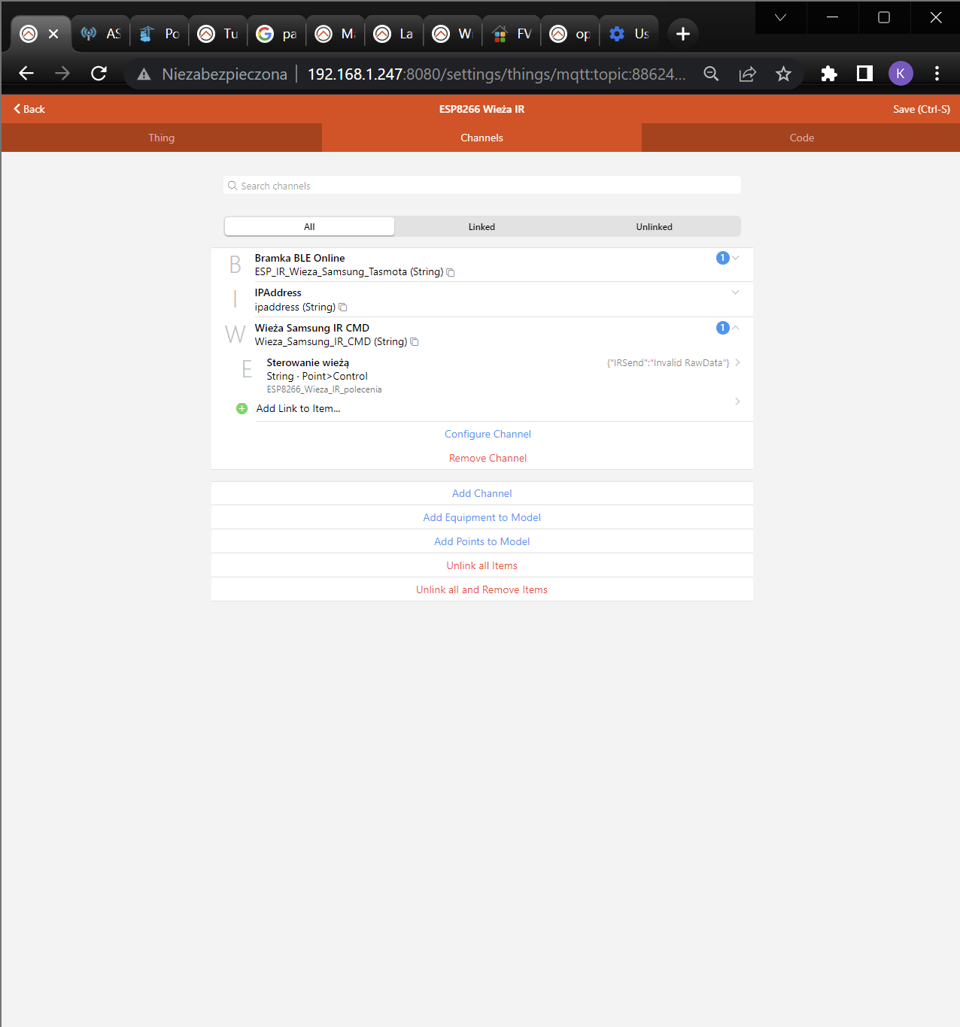Open the Tu browser tab

click(x=218, y=34)
